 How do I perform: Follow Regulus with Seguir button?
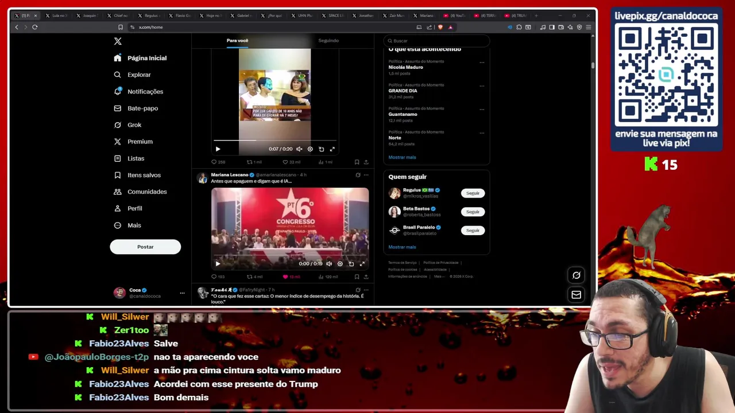[x=473, y=193]
